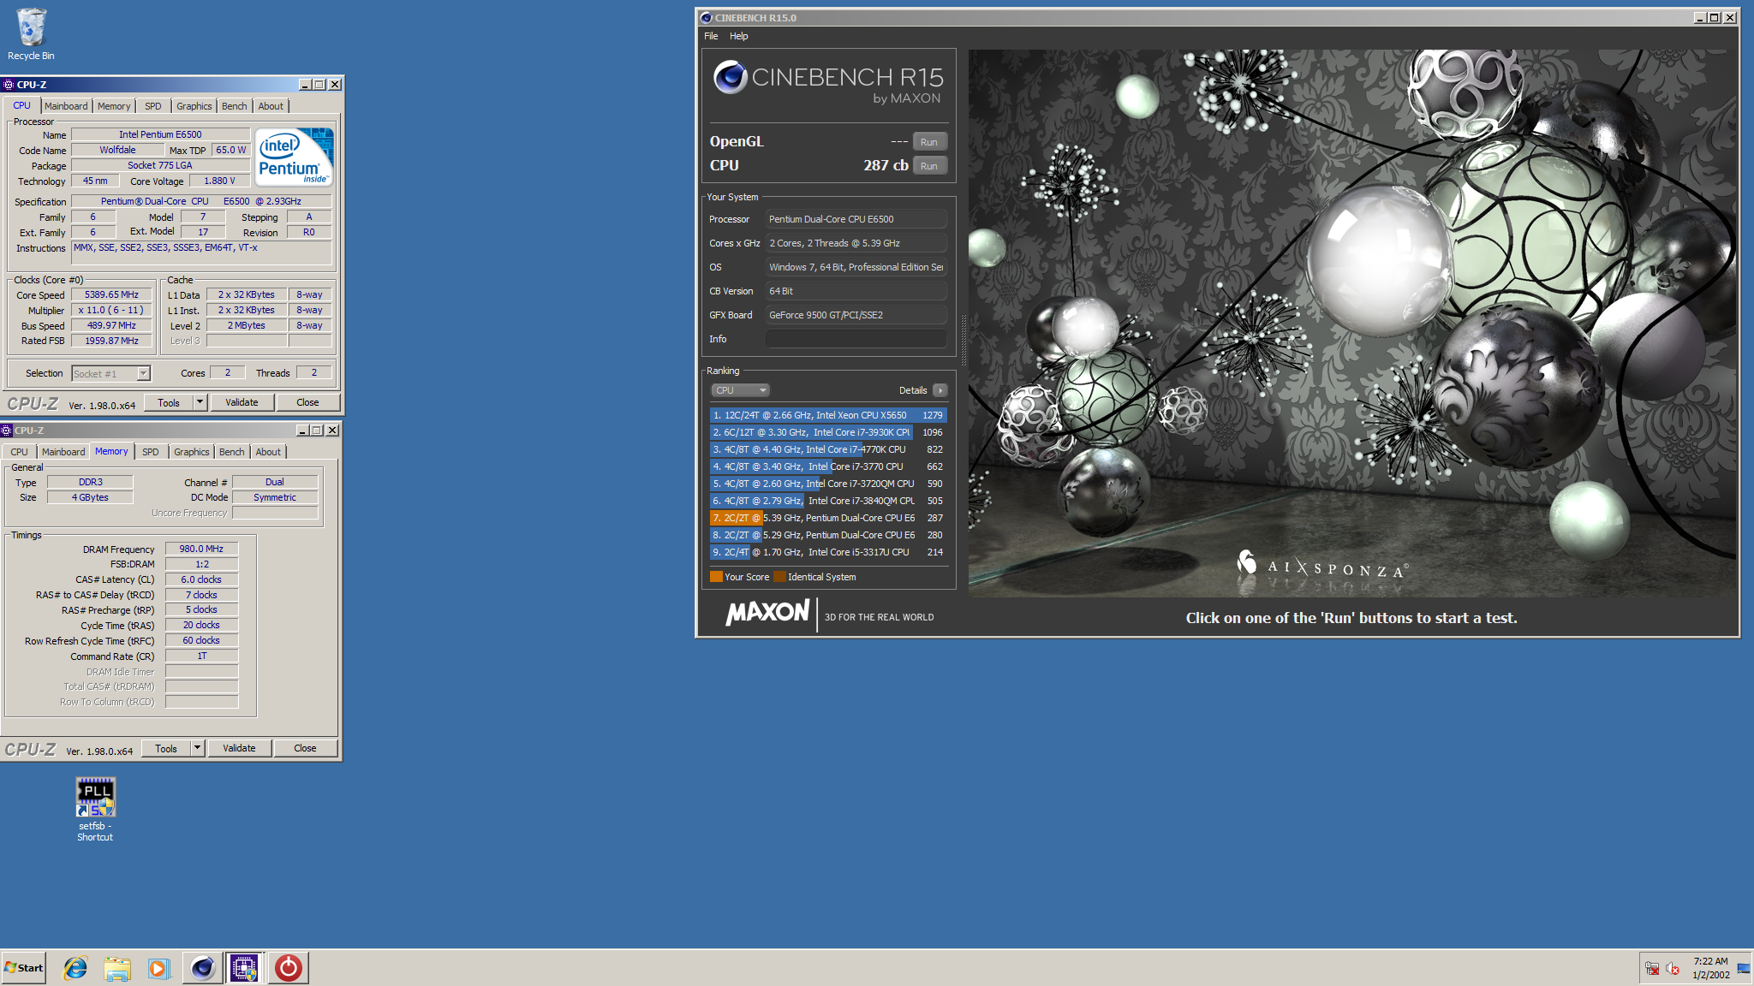Click Tools button in top CPU-Z window
Image resolution: width=1754 pixels, height=986 pixels.
tap(169, 402)
